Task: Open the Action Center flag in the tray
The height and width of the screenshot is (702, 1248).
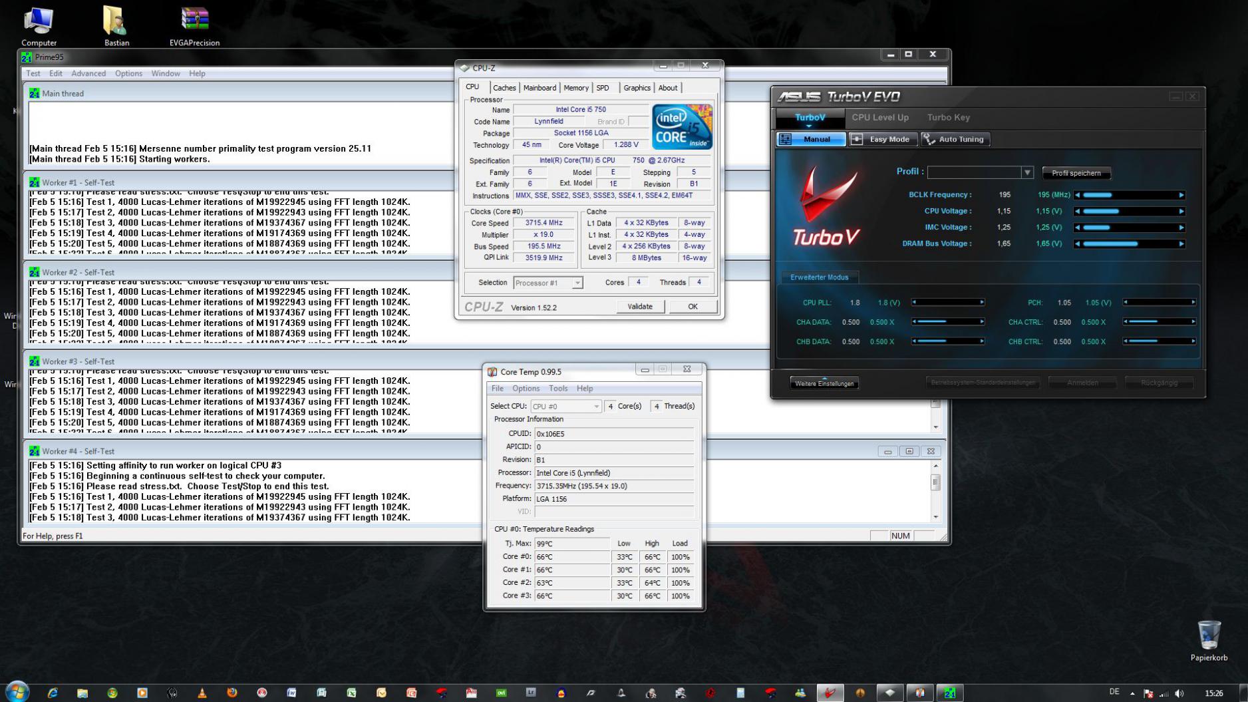Action: (x=1148, y=693)
